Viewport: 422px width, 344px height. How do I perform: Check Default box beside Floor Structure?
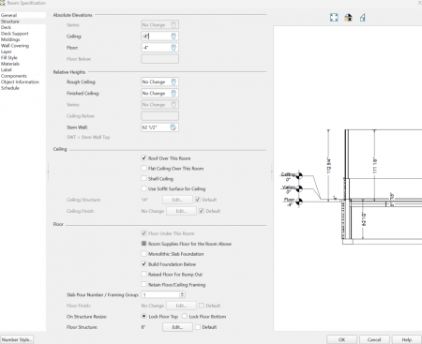coord(198,327)
